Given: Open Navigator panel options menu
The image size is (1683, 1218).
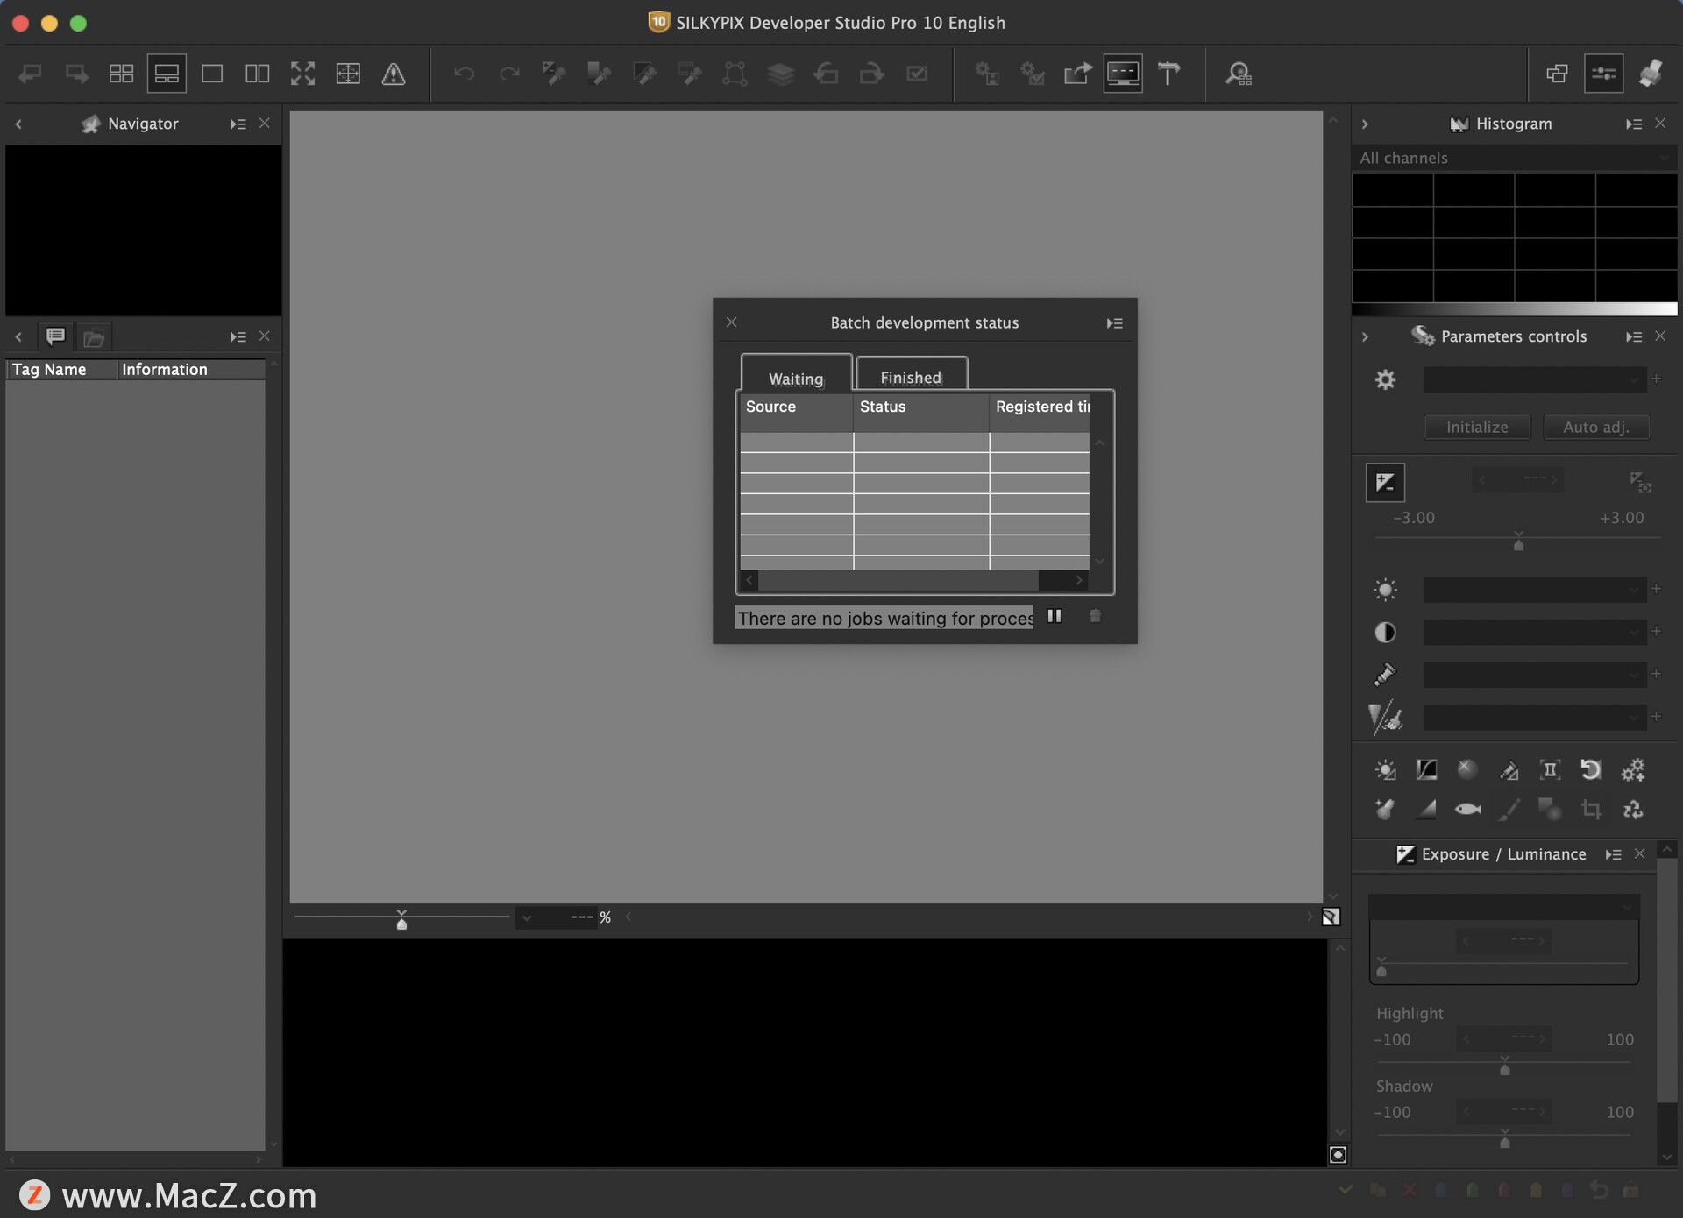Looking at the screenshot, I should tap(238, 124).
